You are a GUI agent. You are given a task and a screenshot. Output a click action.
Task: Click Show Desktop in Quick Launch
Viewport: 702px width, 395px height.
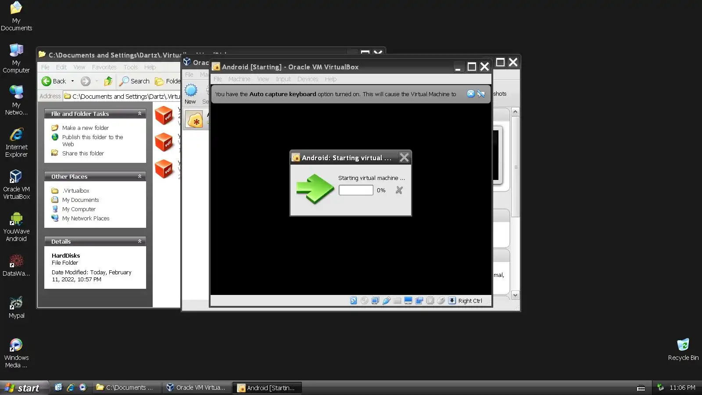[58, 388]
